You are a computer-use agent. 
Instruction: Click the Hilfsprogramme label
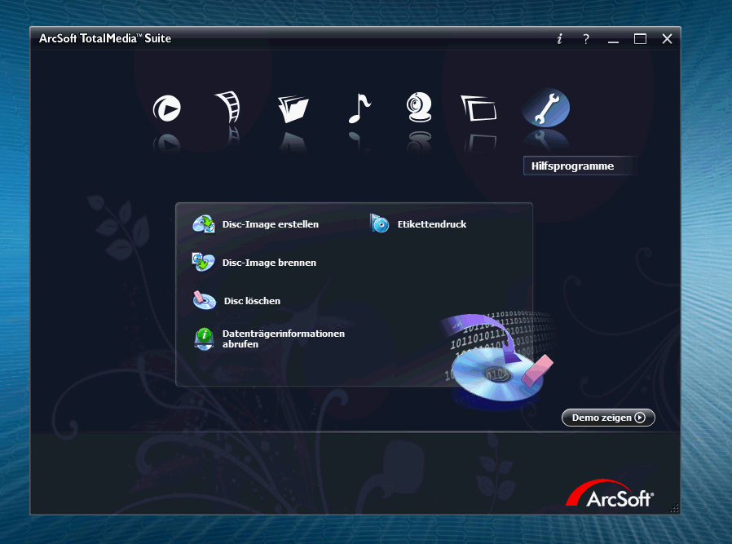coord(572,166)
